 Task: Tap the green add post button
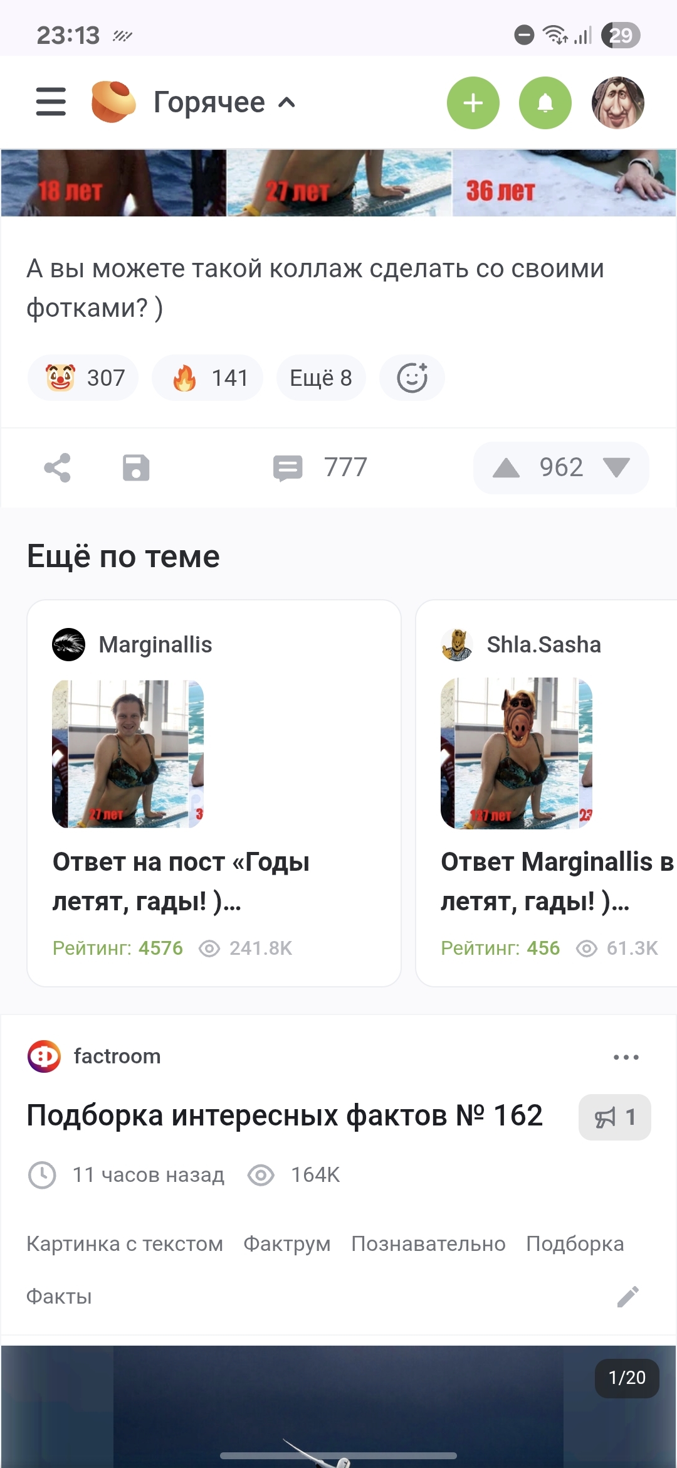(473, 103)
